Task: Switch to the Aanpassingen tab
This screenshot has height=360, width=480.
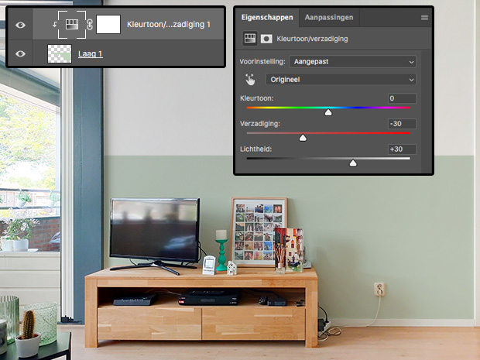Action: 329,18
